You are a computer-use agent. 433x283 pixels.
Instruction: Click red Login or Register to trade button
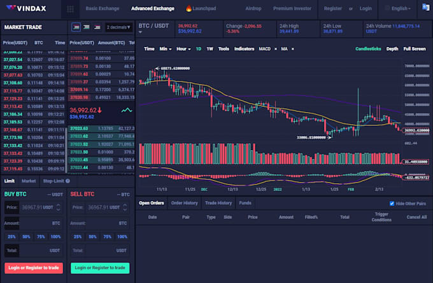click(33, 268)
